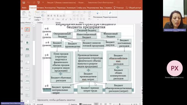Go to the Слайд-шоу ribbon tab
Viewport: 187px width, 105px height.
coord(81,8)
